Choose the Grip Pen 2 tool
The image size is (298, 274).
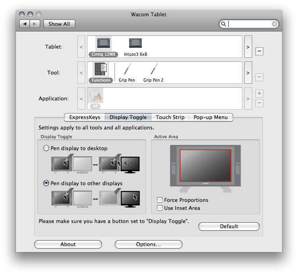153,69
